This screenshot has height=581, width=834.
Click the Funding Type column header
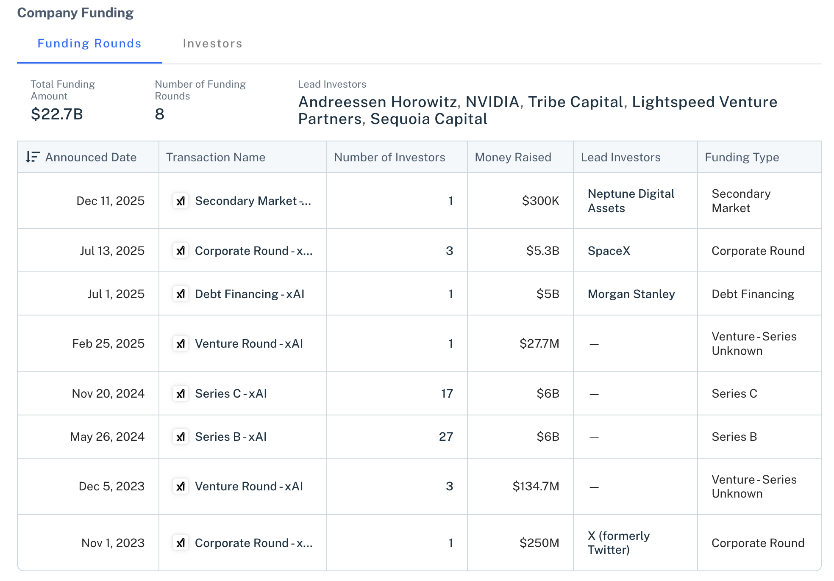point(742,157)
